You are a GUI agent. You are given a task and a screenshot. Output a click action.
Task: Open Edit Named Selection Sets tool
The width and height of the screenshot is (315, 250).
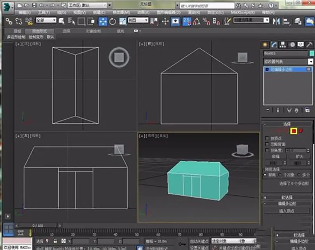(x=227, y=21)
